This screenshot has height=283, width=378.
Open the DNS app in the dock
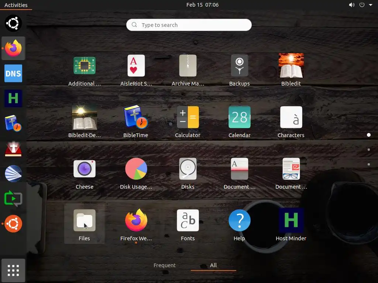coord(13,73)
